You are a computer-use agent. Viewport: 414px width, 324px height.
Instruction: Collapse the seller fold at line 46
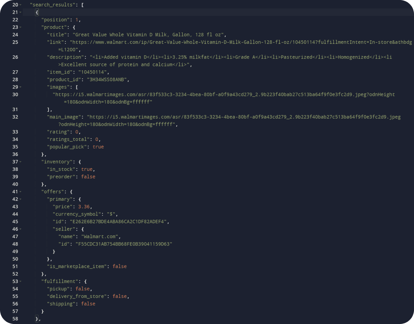click(21, 229)
